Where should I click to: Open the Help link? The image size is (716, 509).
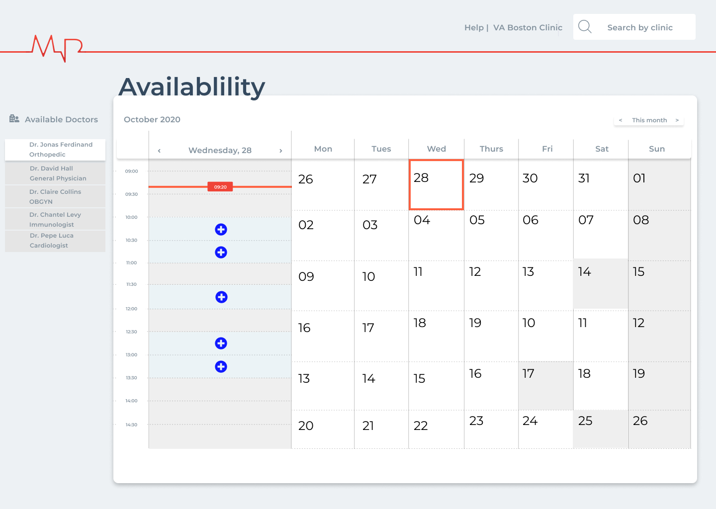click(474, 28)
